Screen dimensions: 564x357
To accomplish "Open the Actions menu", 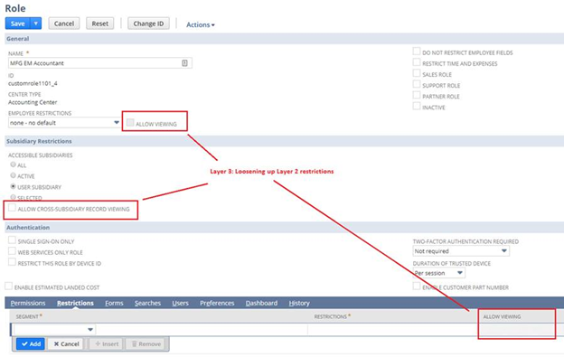I will 201,24.
